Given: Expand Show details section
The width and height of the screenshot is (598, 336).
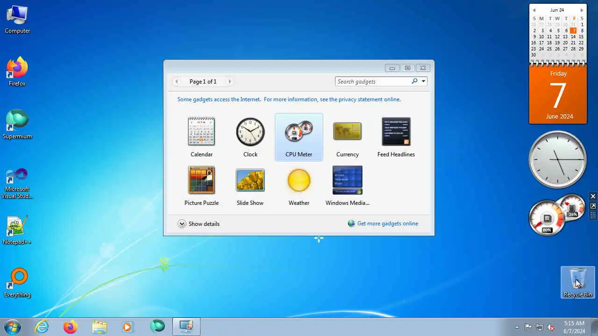Looking at the screenshot, I should (x=199, y=224).
